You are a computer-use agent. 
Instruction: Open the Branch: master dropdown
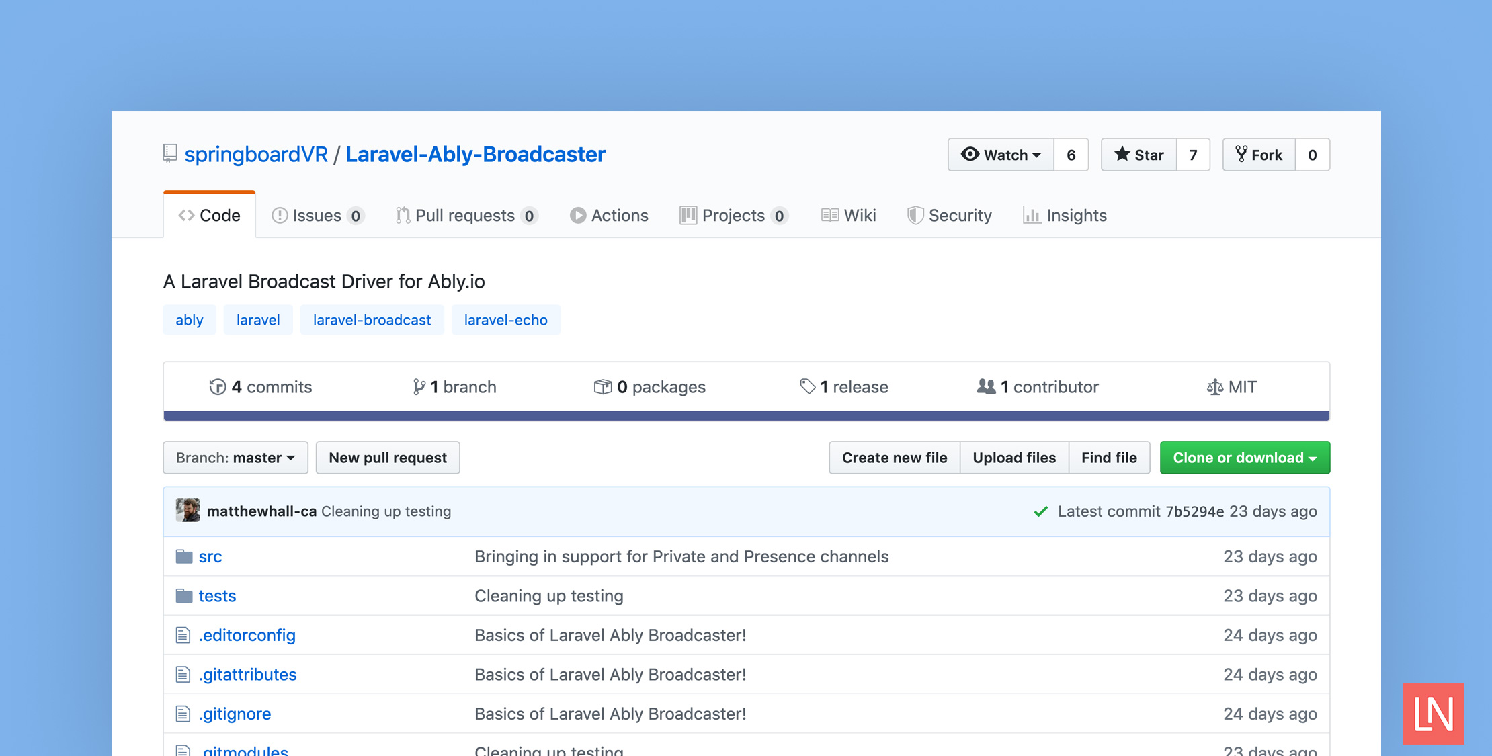coord(235,458)
